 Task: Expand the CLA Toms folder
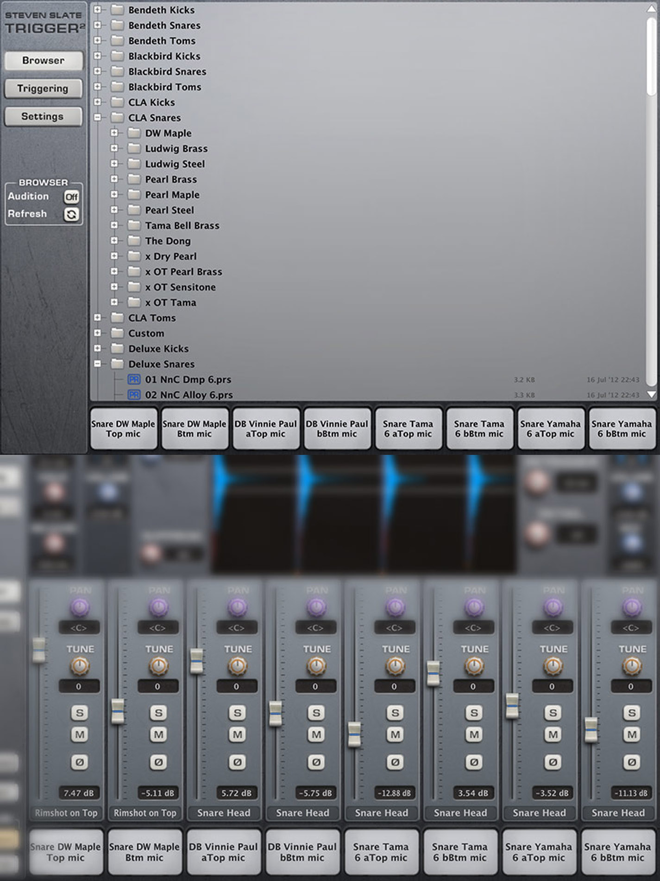[x=97, y=318]
